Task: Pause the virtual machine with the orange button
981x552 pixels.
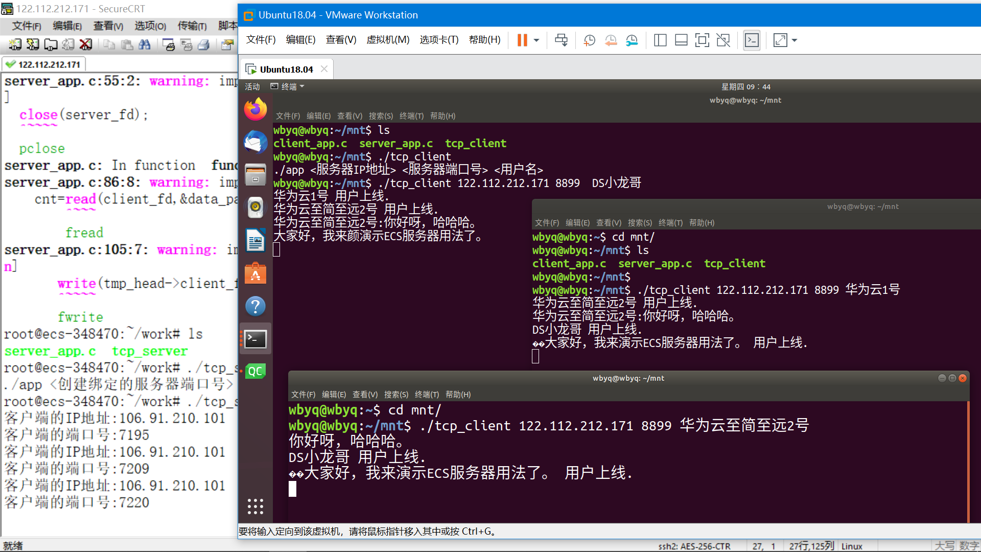Action: (x=522, y=40)
